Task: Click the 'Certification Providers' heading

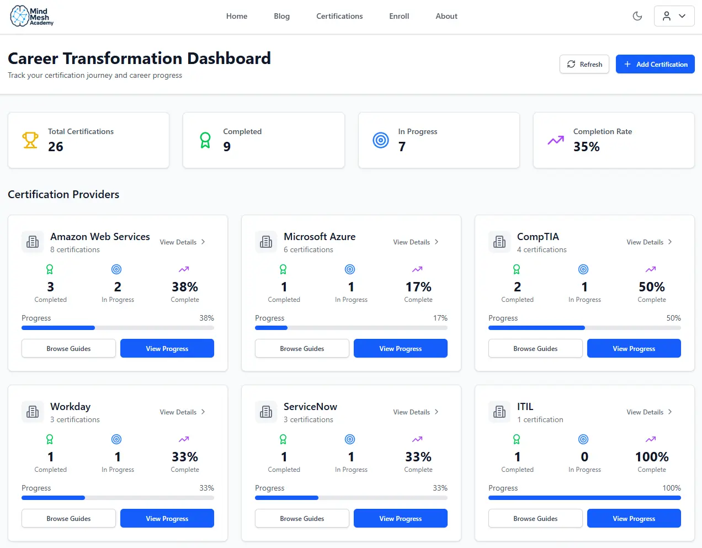Action: [63, 194]
